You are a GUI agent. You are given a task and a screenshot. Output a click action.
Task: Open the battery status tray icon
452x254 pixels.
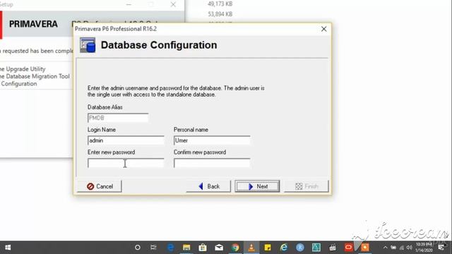(x=393, y=248)
